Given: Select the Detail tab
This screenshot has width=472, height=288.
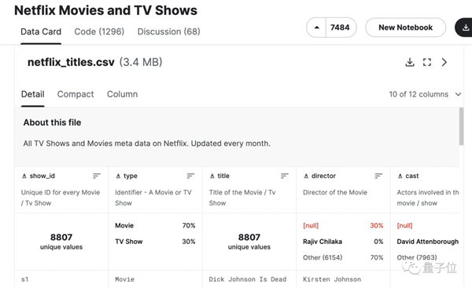Looking at the screenshot, I should (x=33, y=94).
